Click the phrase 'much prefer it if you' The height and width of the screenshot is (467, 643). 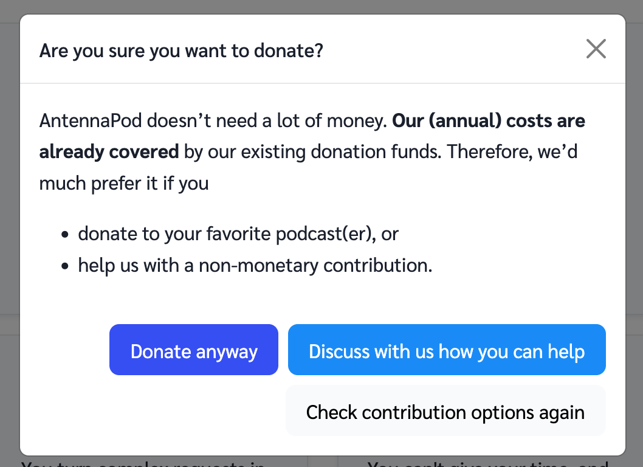124,183
